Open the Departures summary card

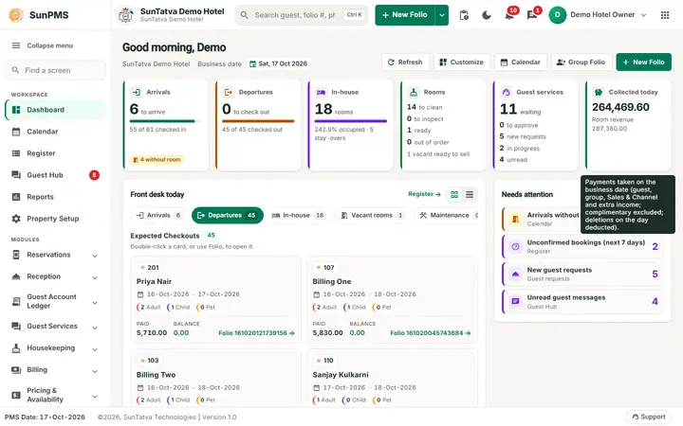[x=258, y=125]
